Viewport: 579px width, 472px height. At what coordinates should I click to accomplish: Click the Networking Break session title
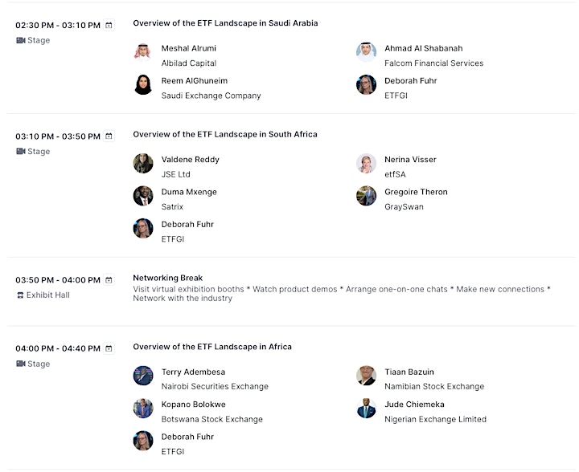(x=167, y=278)
